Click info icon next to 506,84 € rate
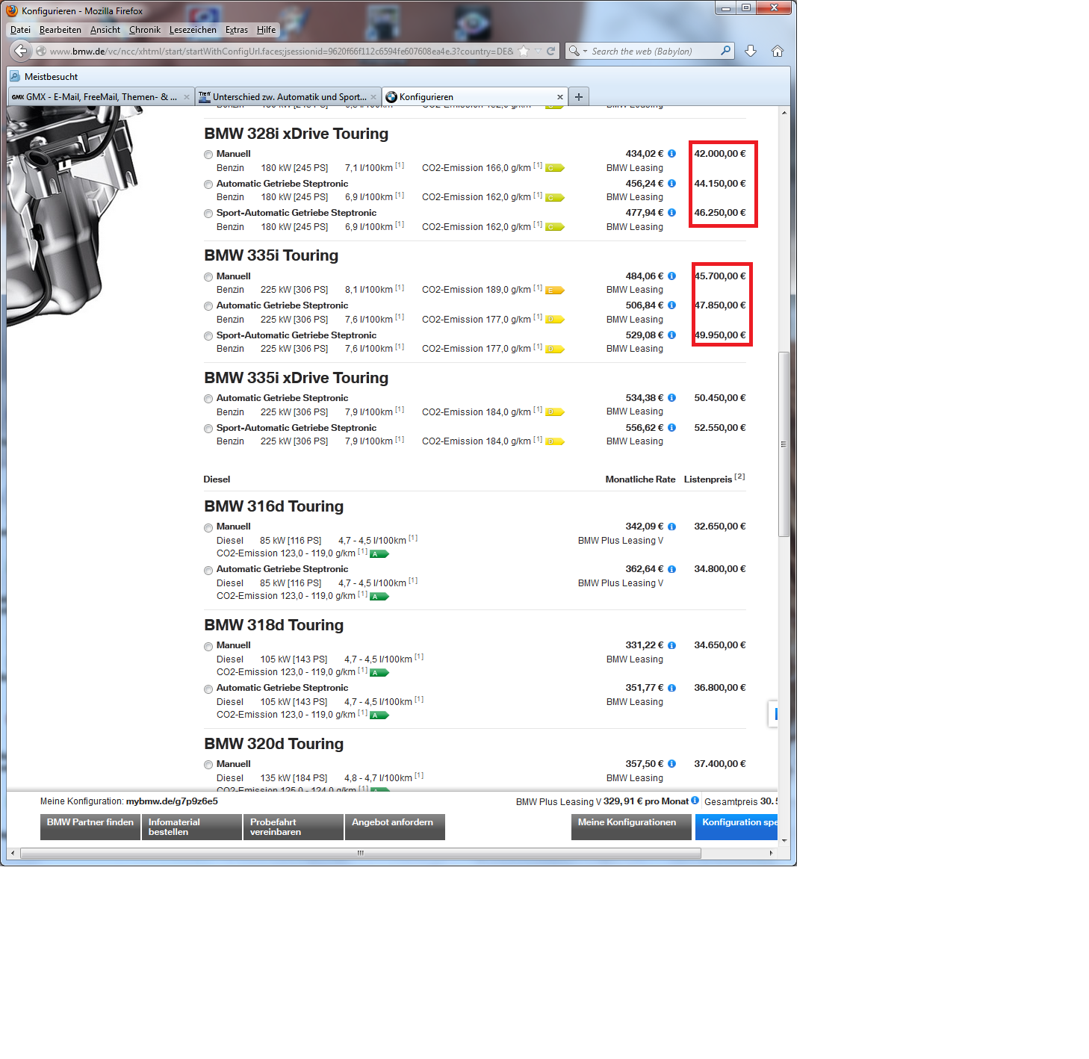Screen dimensions: 1089x1059 [671, 305]
